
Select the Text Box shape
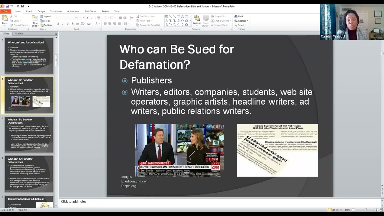coord(167,17)
